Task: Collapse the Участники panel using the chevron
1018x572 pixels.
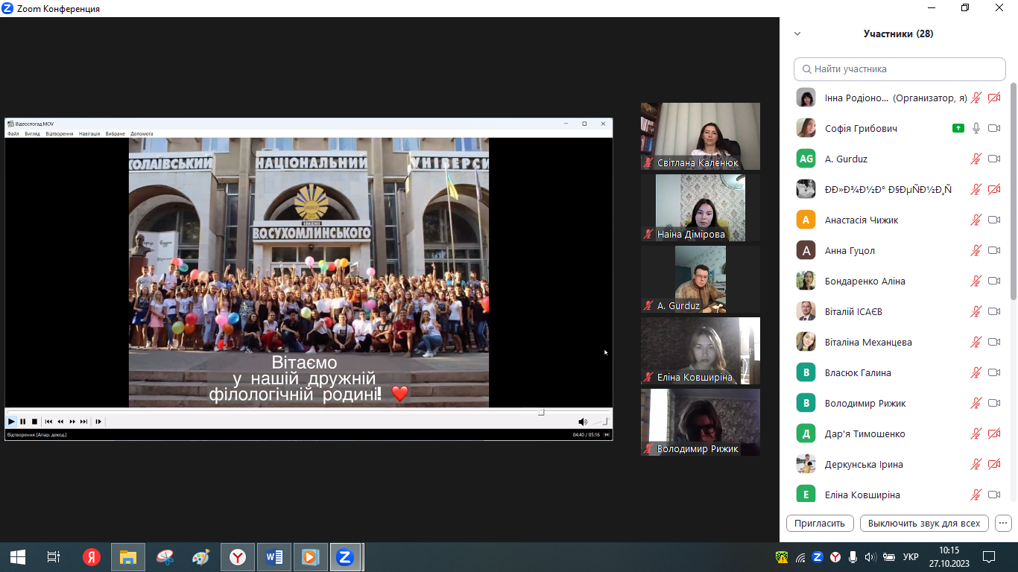Action: pos(797,34)
